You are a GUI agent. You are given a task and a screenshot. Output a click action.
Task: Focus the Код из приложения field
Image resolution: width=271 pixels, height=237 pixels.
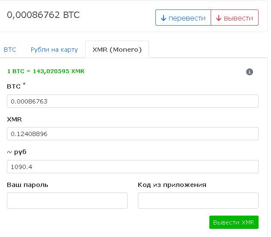coord(198,201)
